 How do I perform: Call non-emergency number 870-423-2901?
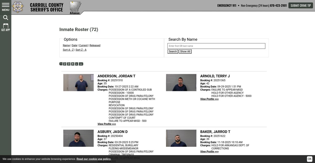click(x=278, y=6)
